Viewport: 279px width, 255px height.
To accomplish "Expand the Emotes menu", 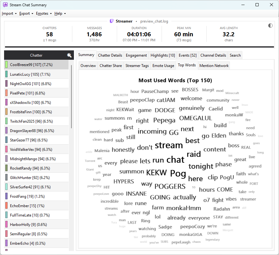I will click(x=44, y=13).
